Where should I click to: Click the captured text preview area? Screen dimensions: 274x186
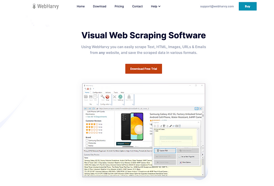[x=175, y=137]
